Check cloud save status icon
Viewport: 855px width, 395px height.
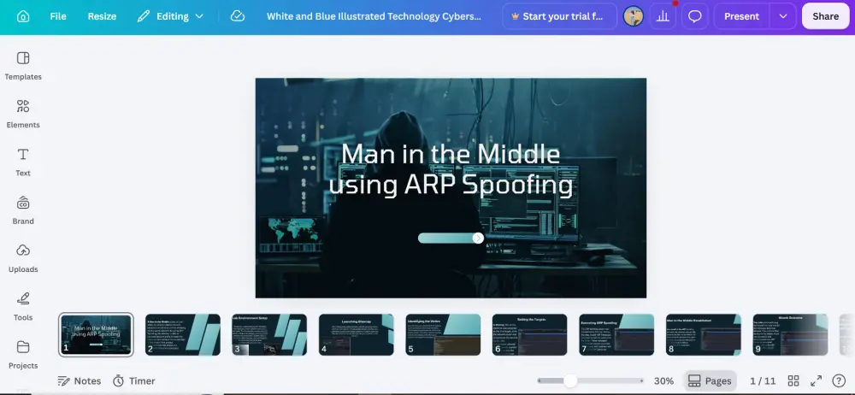click(238, 16)
